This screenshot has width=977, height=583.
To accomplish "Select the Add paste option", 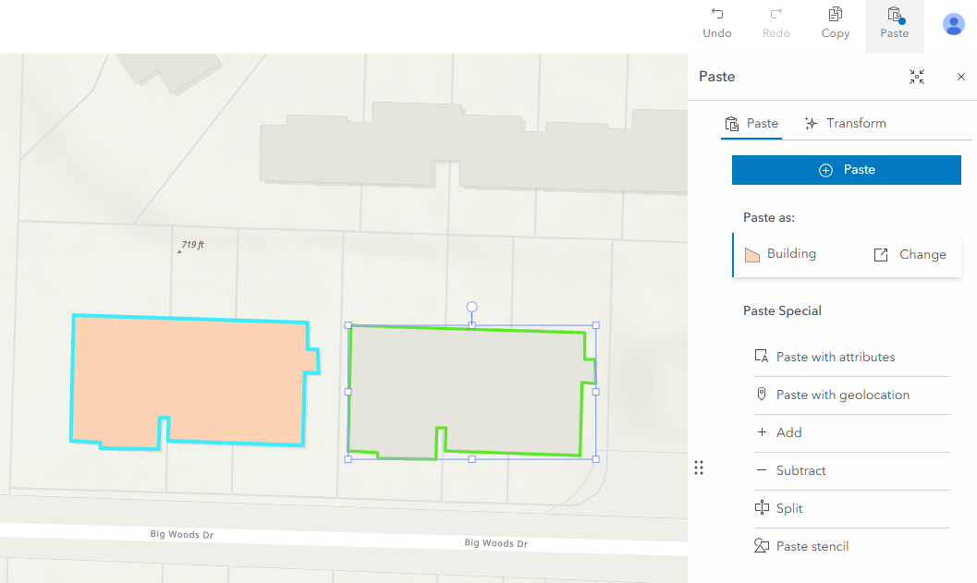I will click(788, 433).
